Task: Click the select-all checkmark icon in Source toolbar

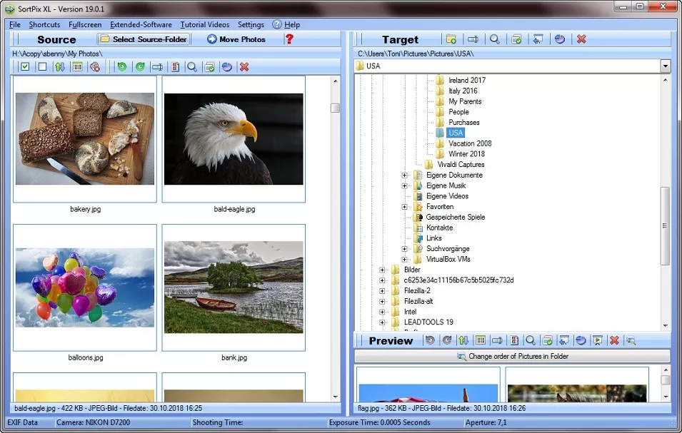Action: (25, 66)
